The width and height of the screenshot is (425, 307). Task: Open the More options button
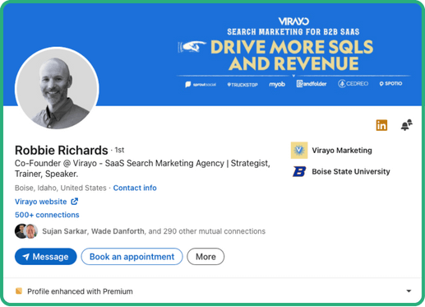pos(206,257)
